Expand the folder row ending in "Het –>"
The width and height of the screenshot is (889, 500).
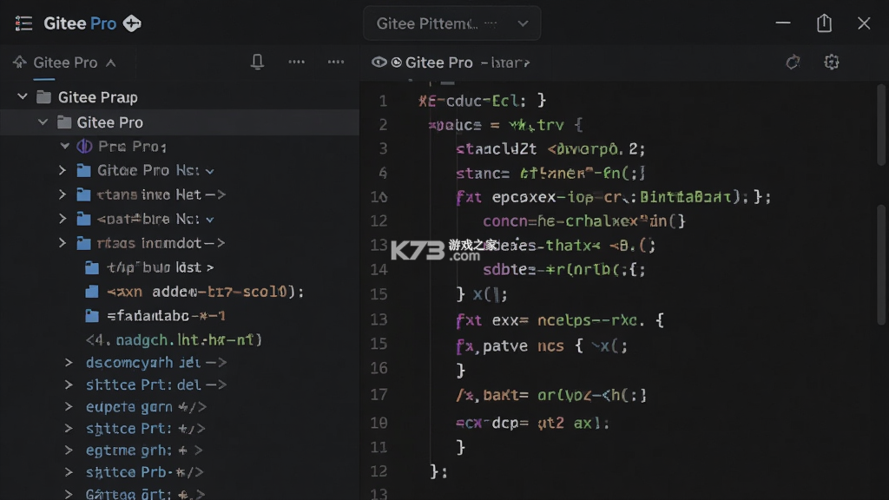pyautogui.click(x=63, y=194)
